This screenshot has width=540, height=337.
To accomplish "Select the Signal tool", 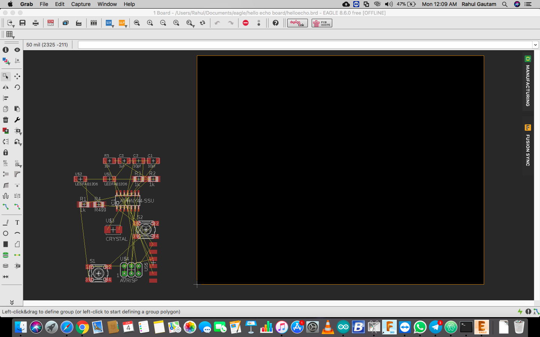I will click(17, 255).
